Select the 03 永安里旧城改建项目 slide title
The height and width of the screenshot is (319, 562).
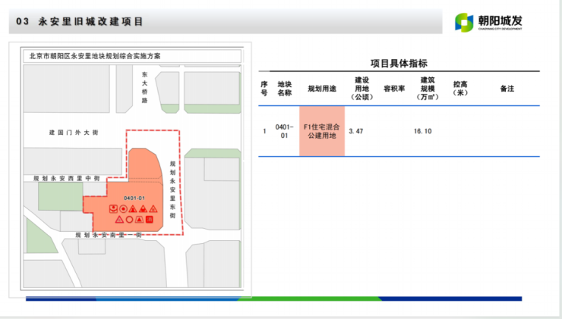tap(80, 23)
